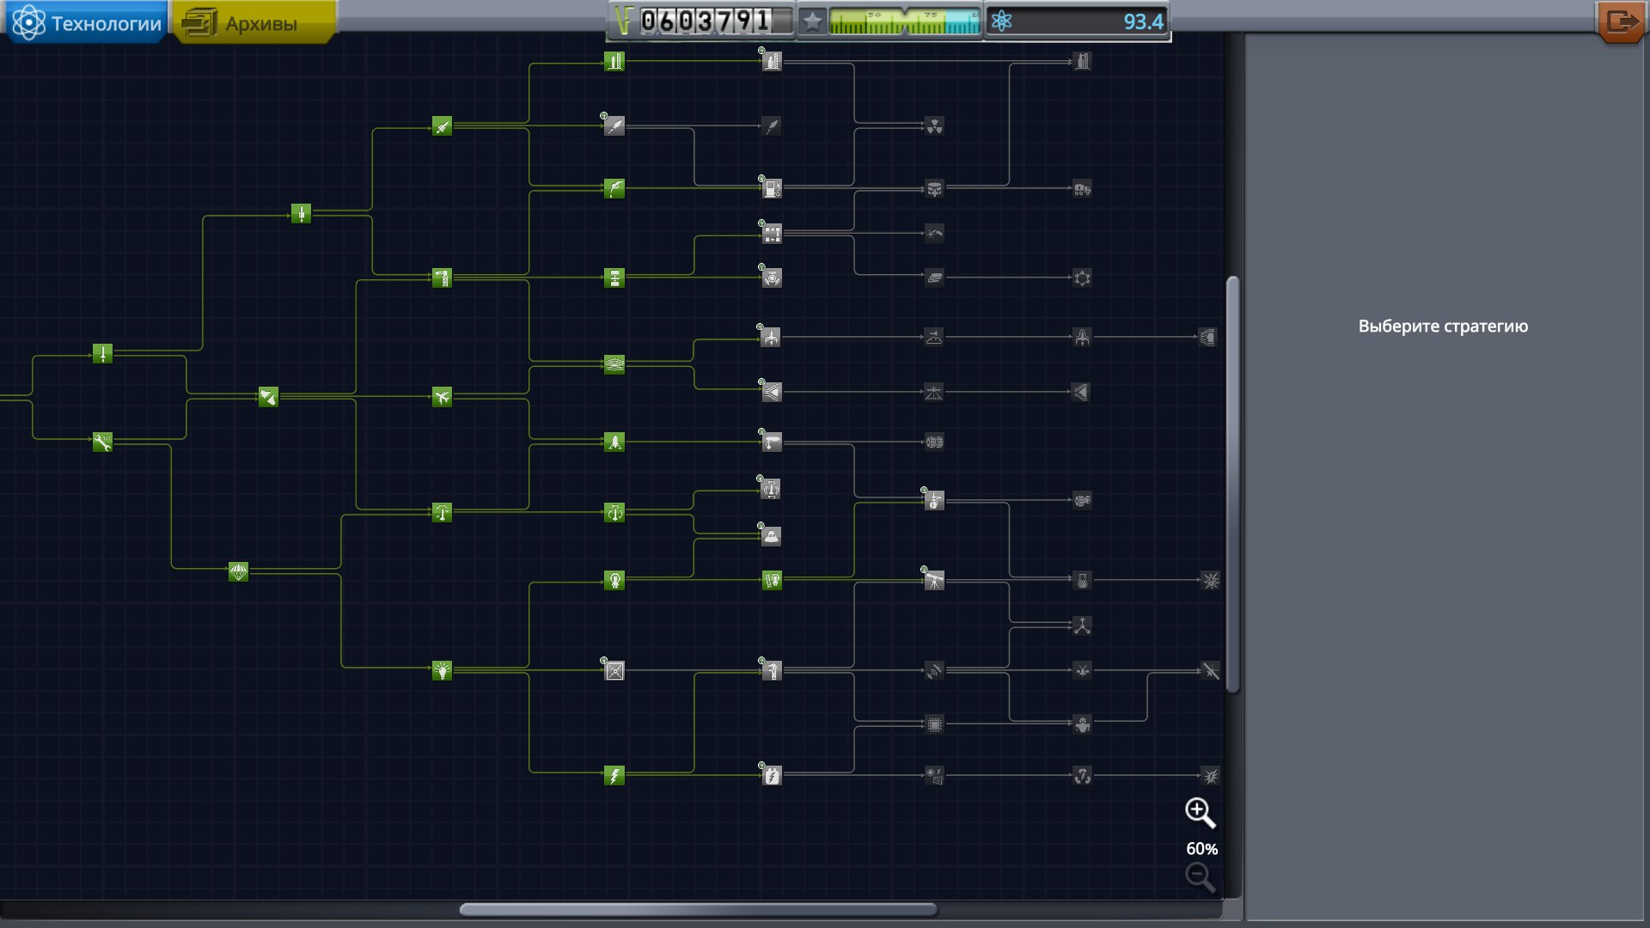Select the green skyscraper rocketry node

614,61
